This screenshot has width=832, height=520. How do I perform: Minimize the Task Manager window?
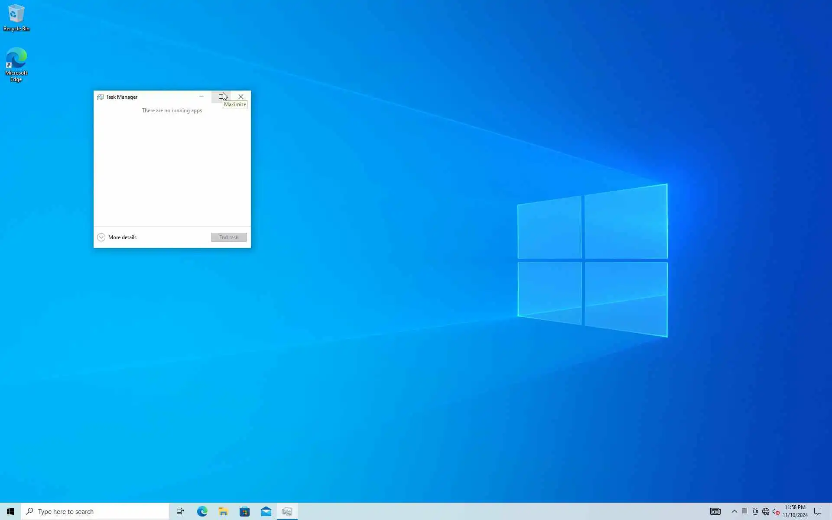(x=201, y=97)
